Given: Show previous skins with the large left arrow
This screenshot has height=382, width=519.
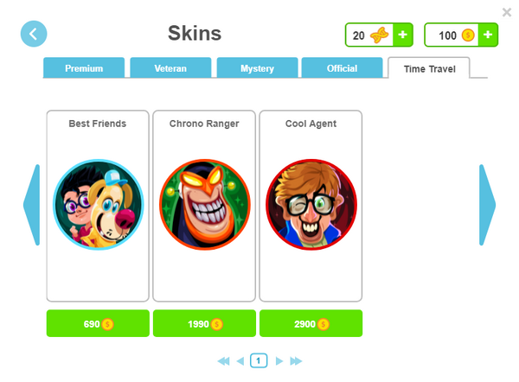Looking at the screenshot, I should pos(32,205).
